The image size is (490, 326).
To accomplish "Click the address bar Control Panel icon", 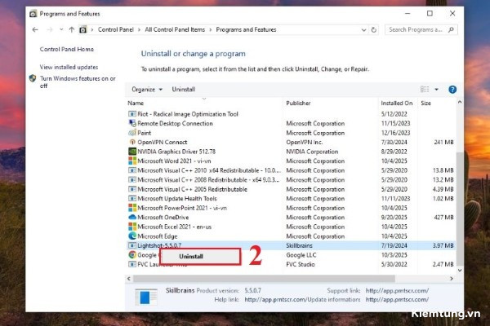I will coord(82,29).
